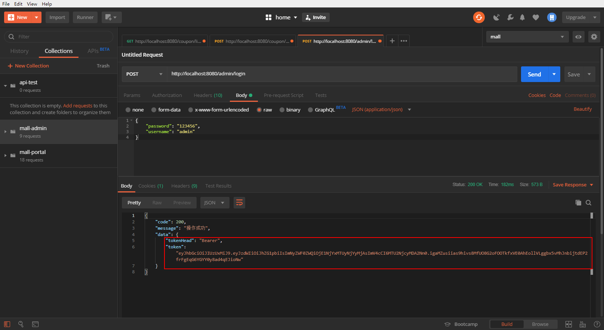Switch to the History tab
This screenshot has width=604, height=330.
19,51
